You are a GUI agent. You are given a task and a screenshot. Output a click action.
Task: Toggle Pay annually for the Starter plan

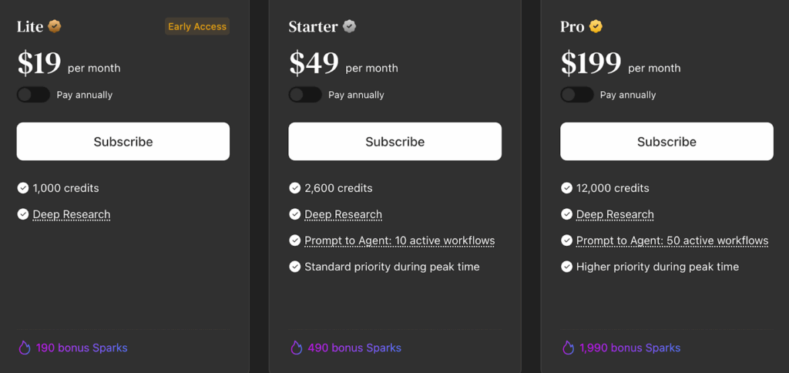point(305,95)
